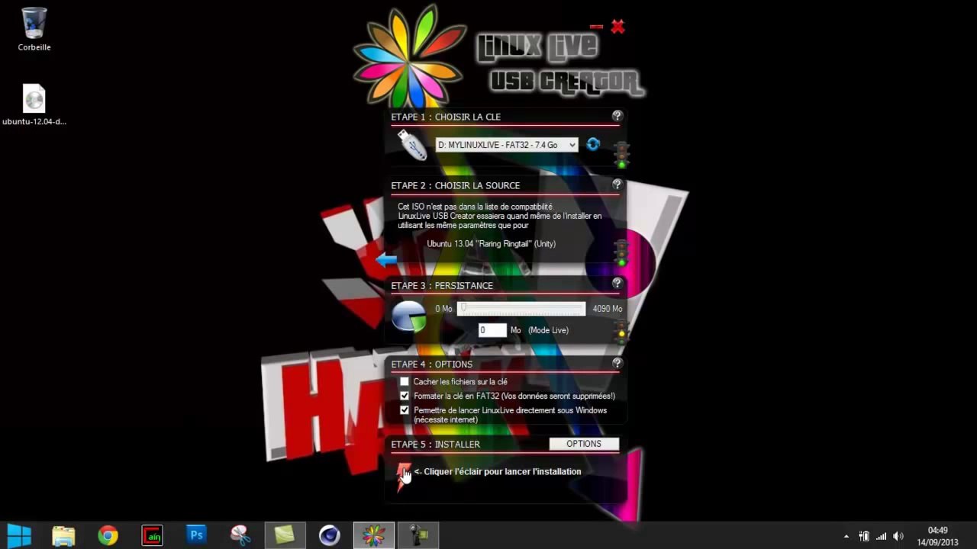The width and height of the screenshot is (977, 549).
Task: Click the 'ETAPE 1 : CHOISIR LA CLE' header
Action: pos(446,117)
